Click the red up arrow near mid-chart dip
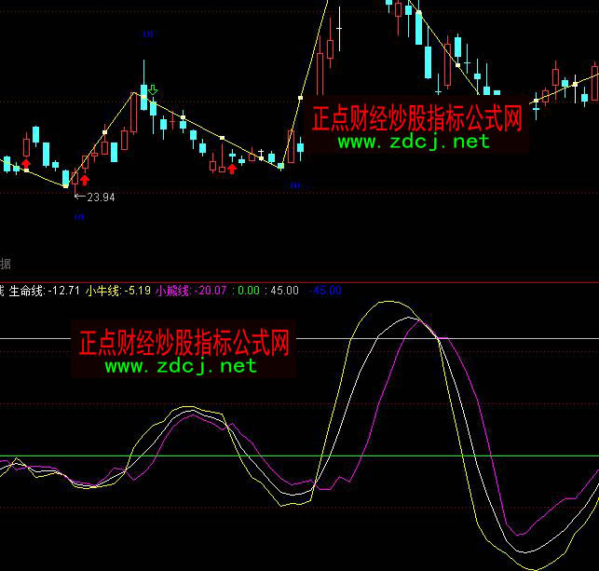Screen dimensions: 599x571 click(232, 168)
